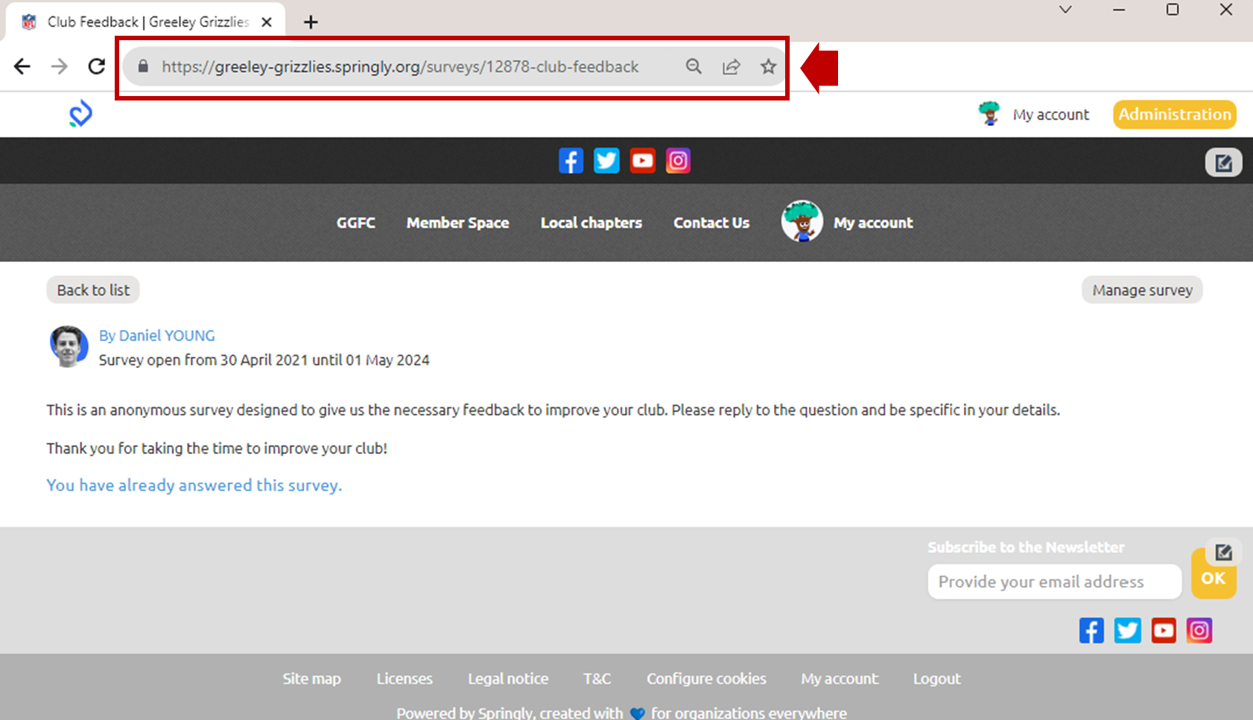Open the footer Instagram icon

[x=1199, y=631]
